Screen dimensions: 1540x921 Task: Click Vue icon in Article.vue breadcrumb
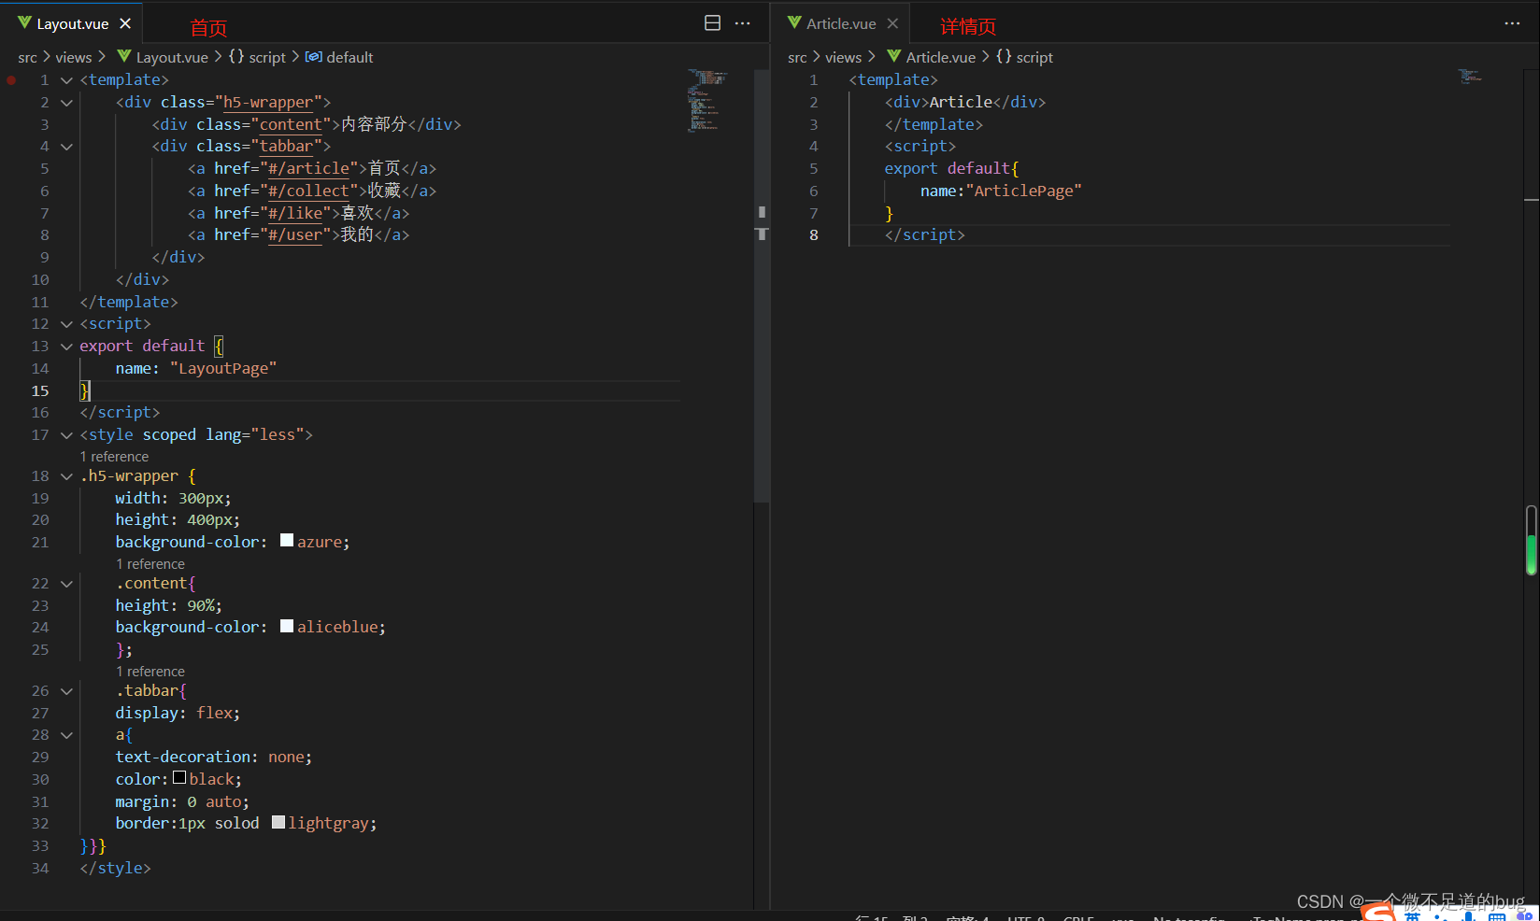[x=893, y=56]
